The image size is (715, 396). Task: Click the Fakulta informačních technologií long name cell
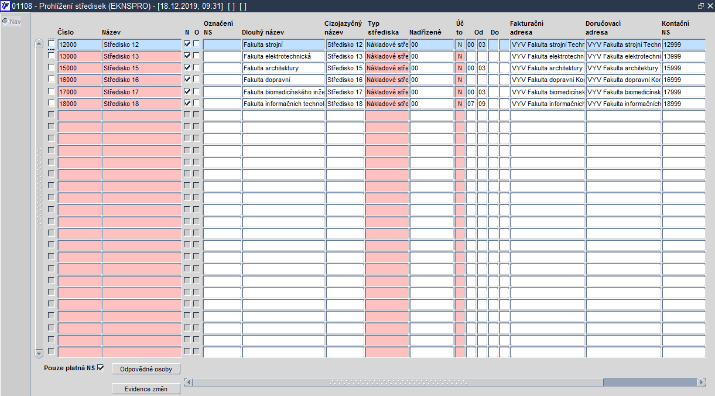click(283, 104)
